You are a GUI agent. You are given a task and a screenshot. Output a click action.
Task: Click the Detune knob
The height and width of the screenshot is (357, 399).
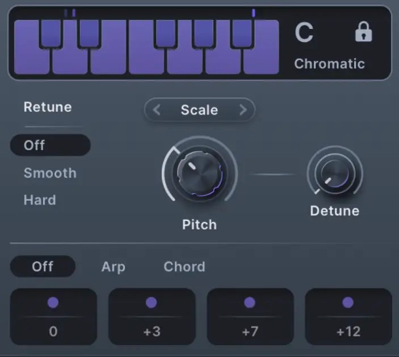coord(335,174)
